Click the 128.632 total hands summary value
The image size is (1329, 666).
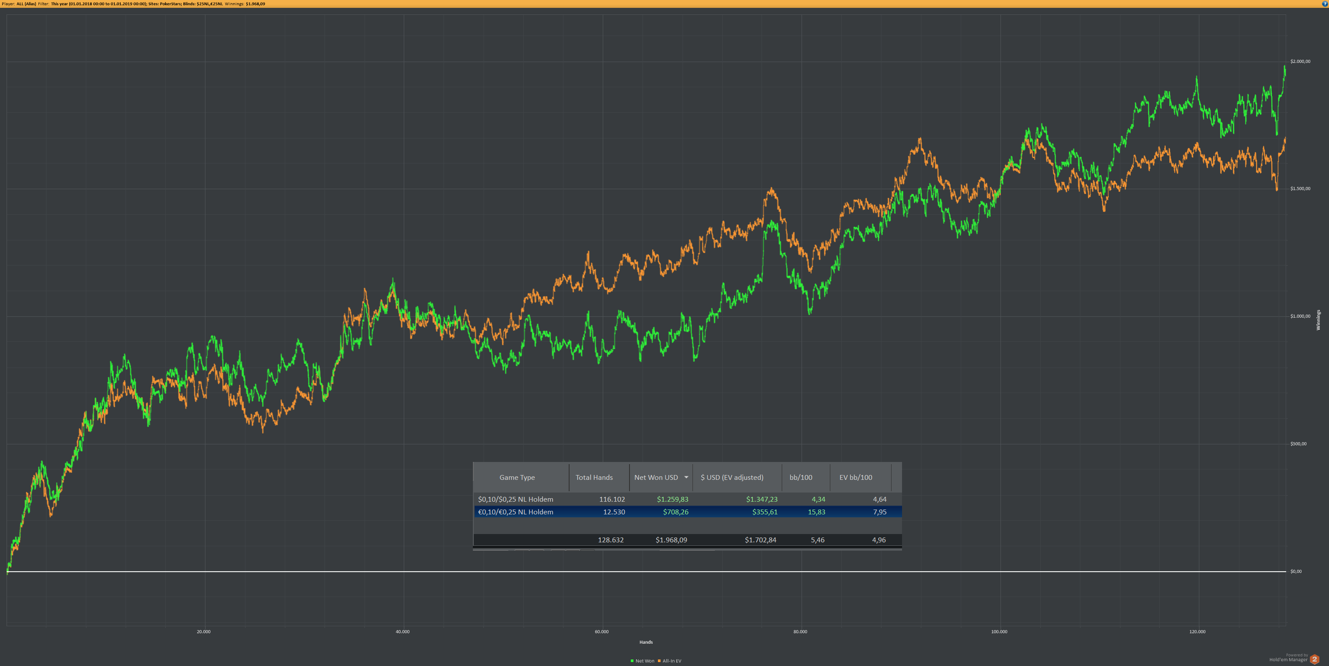(611, 540)
